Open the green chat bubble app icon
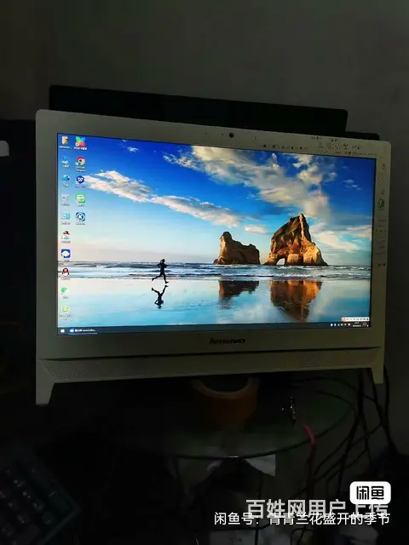 (80, 200)
